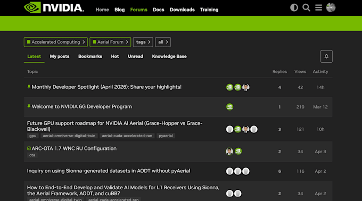Sort by Replies column header
362x201 pixels.
(279, 71)
